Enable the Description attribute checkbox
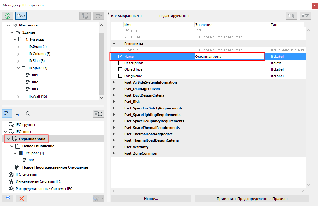The width and height of the screenshot is (318, 206). (120, 63)
